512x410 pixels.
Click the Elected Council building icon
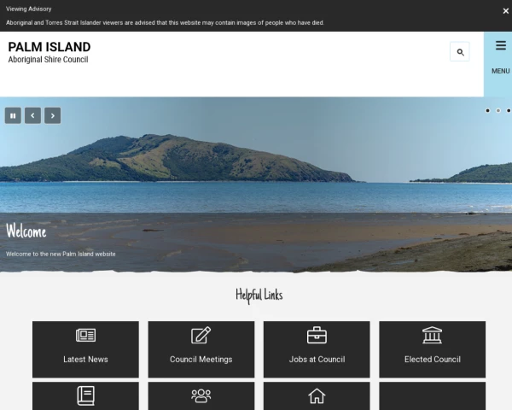[x=432, y=336]
